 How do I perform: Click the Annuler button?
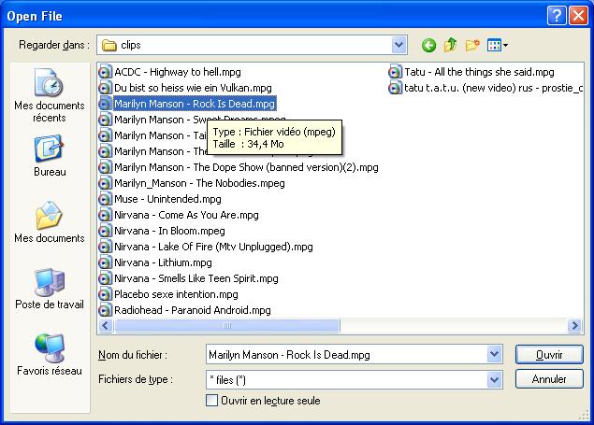pos(549,379)
